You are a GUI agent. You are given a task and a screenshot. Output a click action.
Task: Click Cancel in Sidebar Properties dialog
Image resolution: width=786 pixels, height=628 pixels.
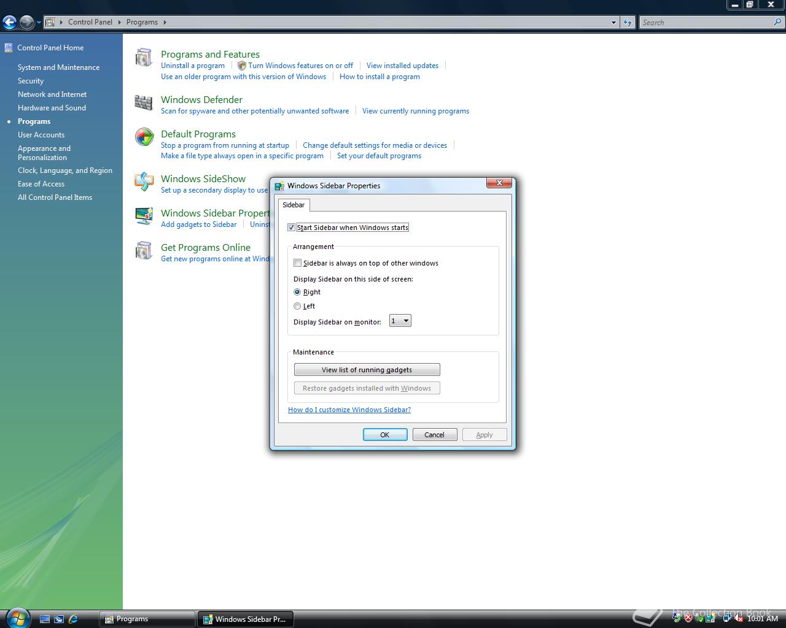click(434, 435)
